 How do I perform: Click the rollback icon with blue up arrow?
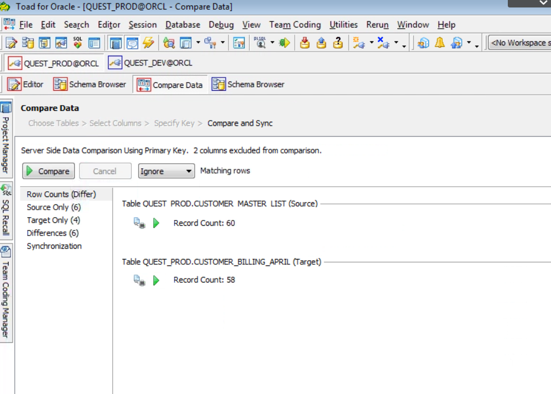(x=321, y=43)
